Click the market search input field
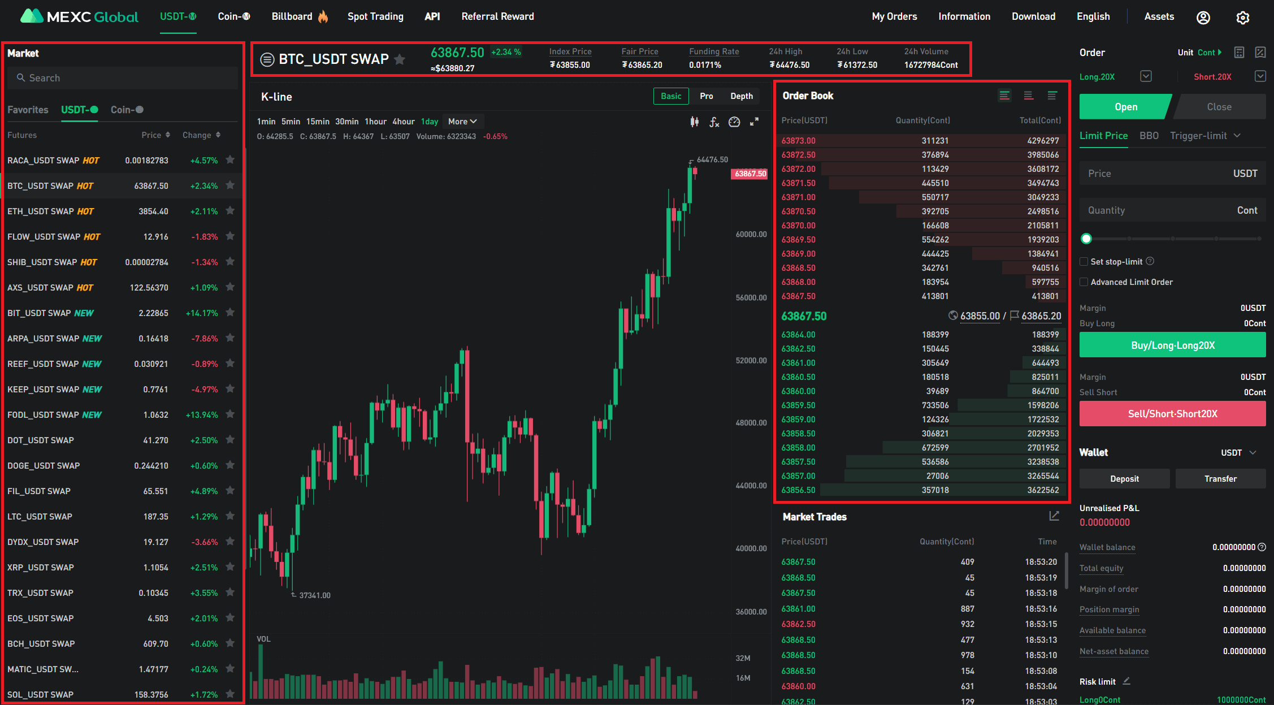Image resolution: width=1274 pixels, height=705 pixels. (x=122, y=77)
